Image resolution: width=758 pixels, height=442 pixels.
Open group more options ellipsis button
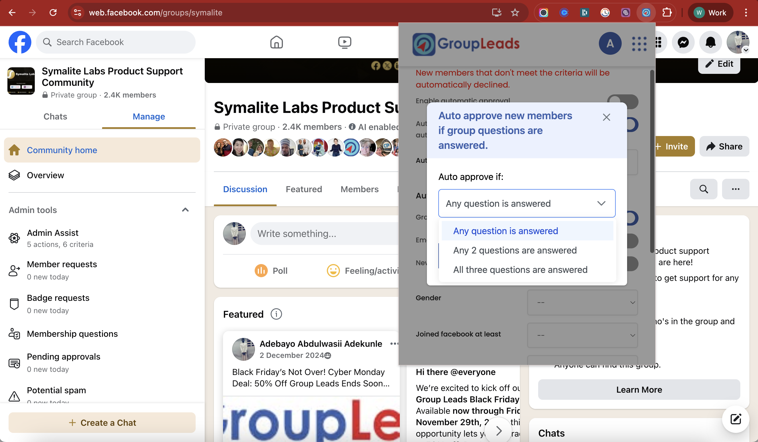(x=735, y=189)
